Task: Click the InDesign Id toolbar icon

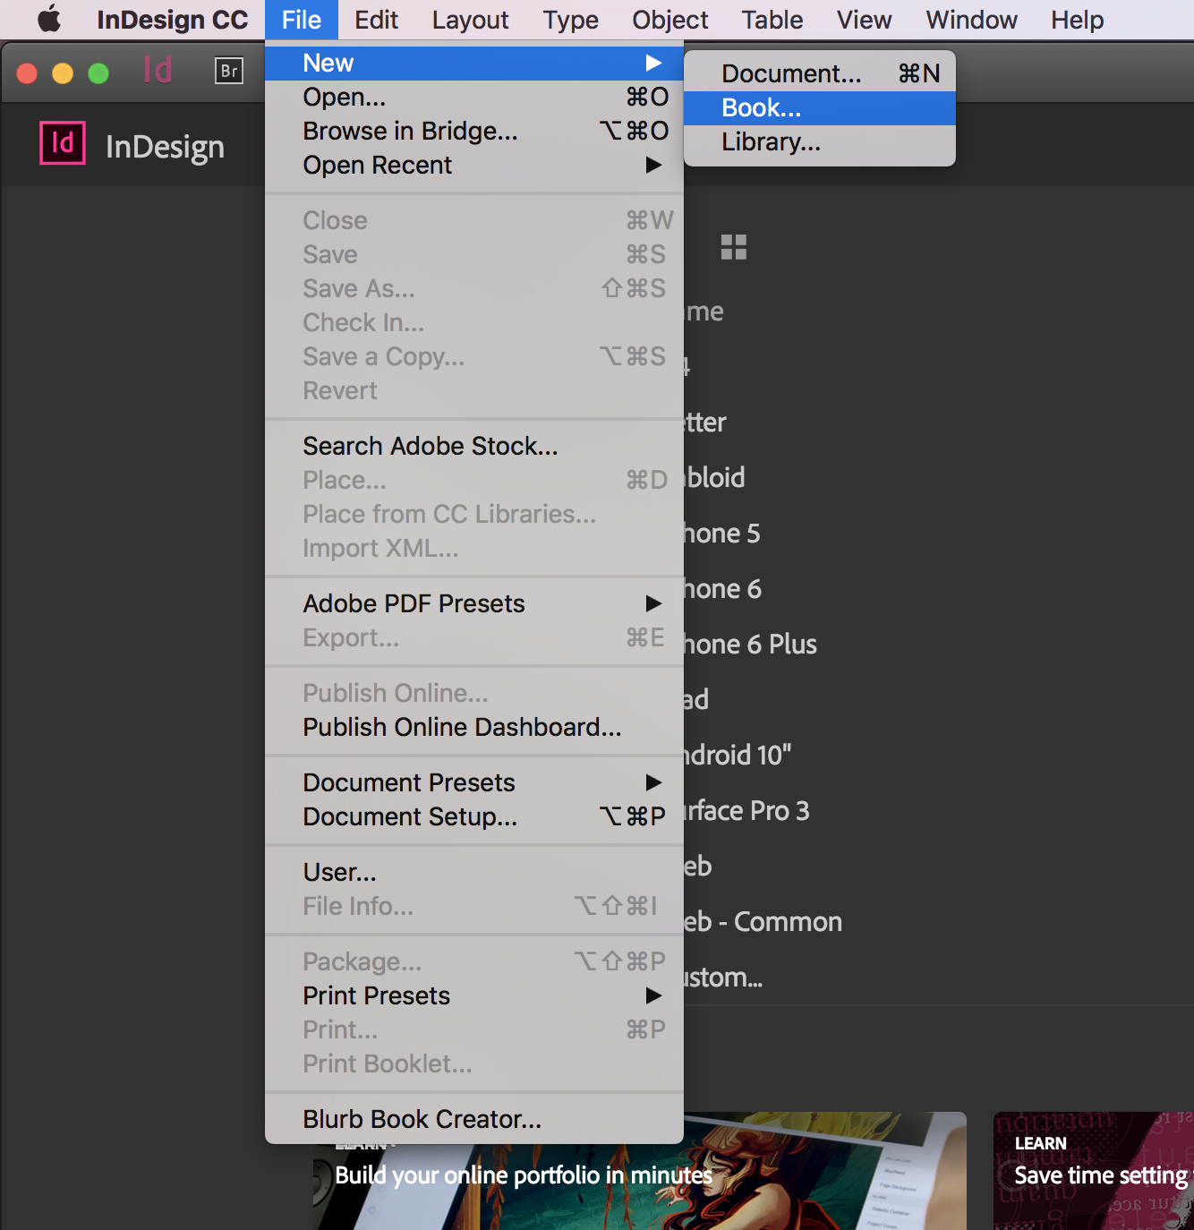Action: [x=158, y=71]
